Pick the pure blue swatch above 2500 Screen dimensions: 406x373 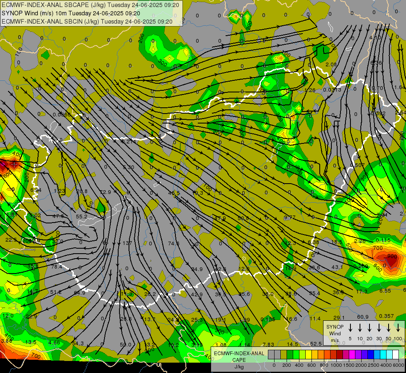point(370,355)
